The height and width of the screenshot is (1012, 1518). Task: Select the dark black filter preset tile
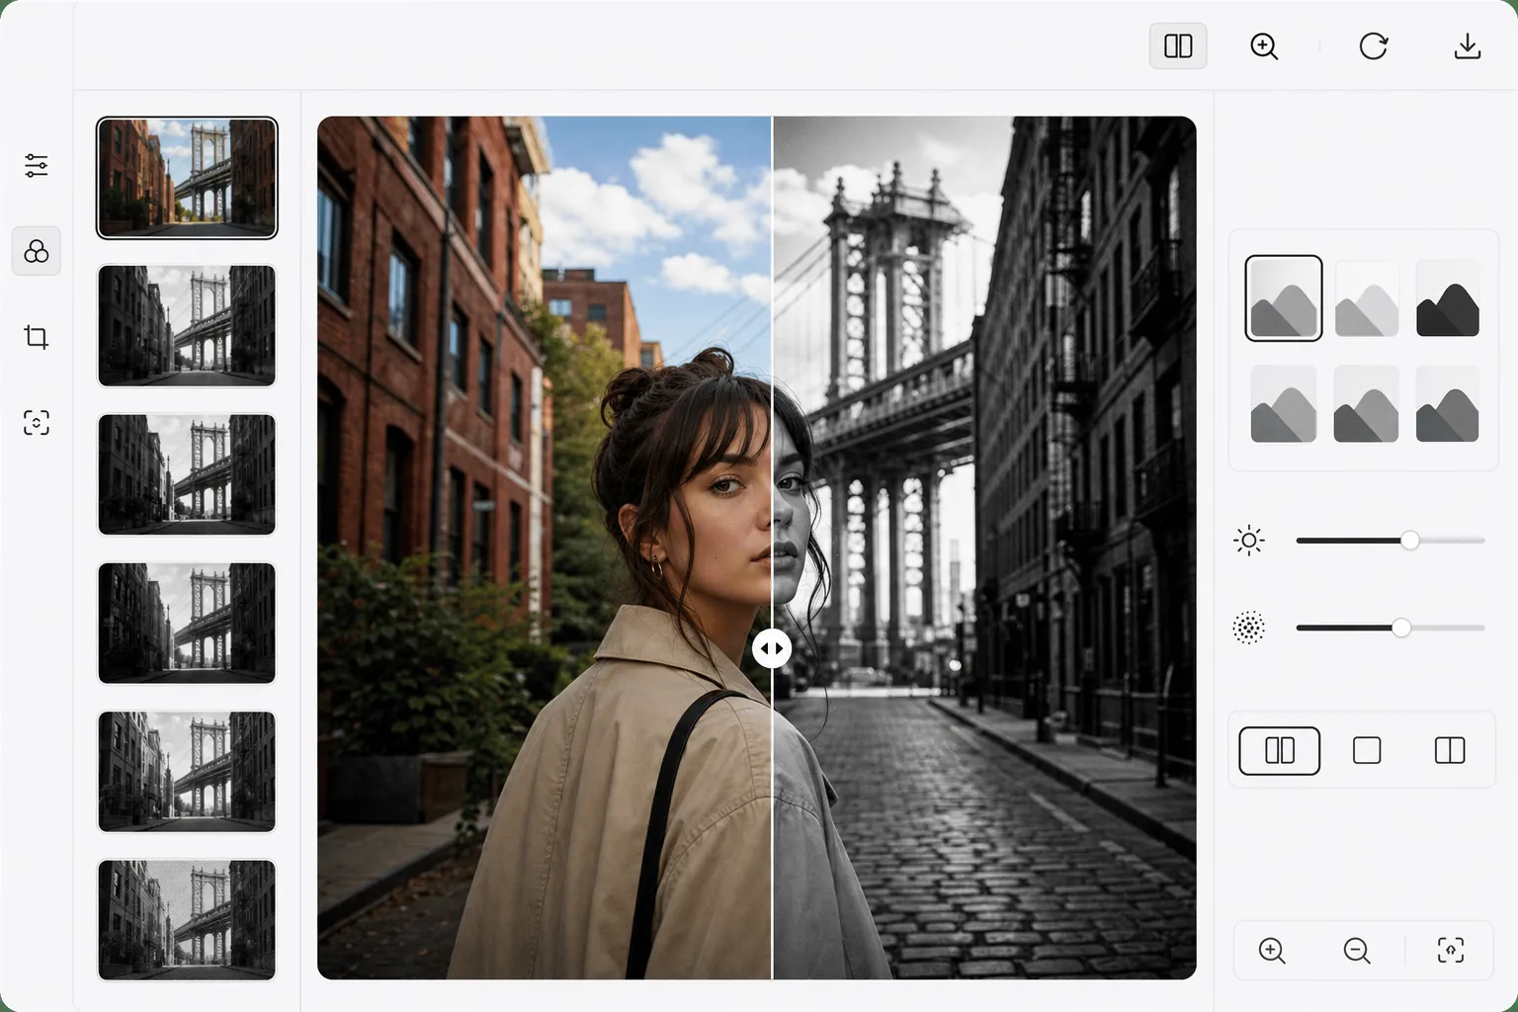click(x=1448, y=298)
